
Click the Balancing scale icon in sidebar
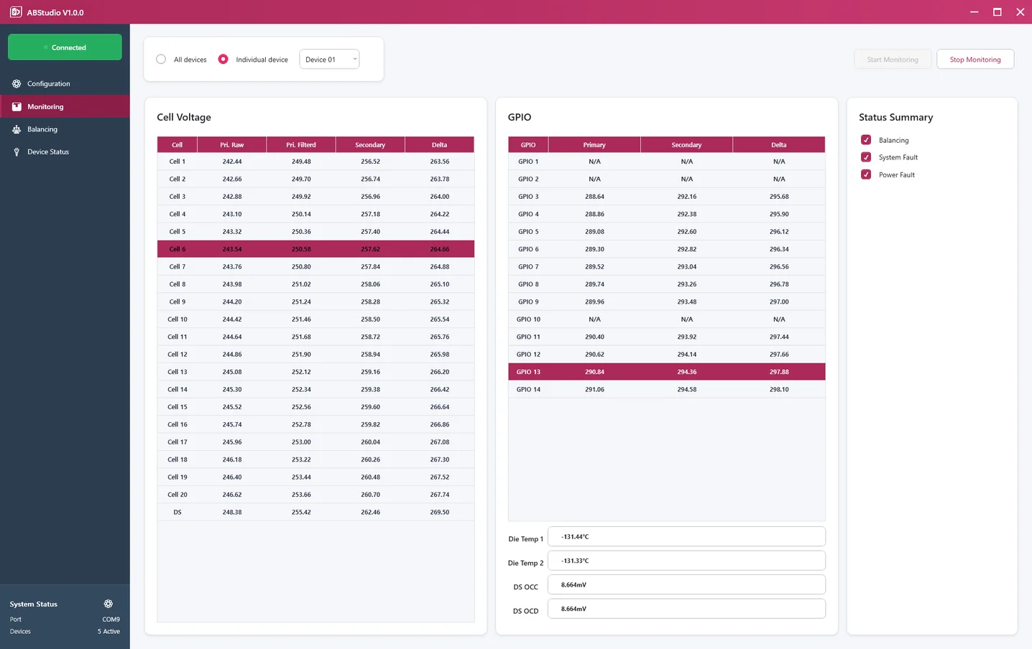(17, 129)
